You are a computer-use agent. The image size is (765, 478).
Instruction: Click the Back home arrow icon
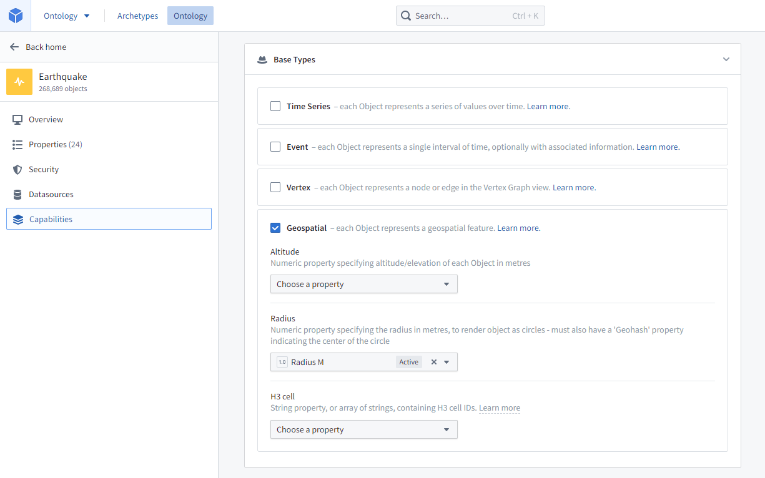tap(14, 47)
